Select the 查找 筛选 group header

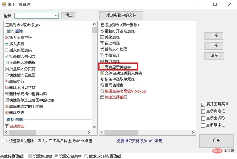[15, 120]
